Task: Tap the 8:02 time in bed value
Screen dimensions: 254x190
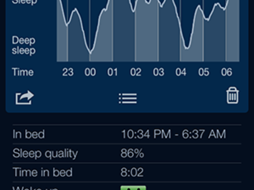Action: [132, 172]
